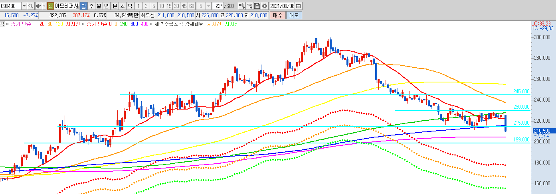Click the 84,944백만 trading value
The width and height of the screenshot is (556, 194).
click(x=126, y=15)
